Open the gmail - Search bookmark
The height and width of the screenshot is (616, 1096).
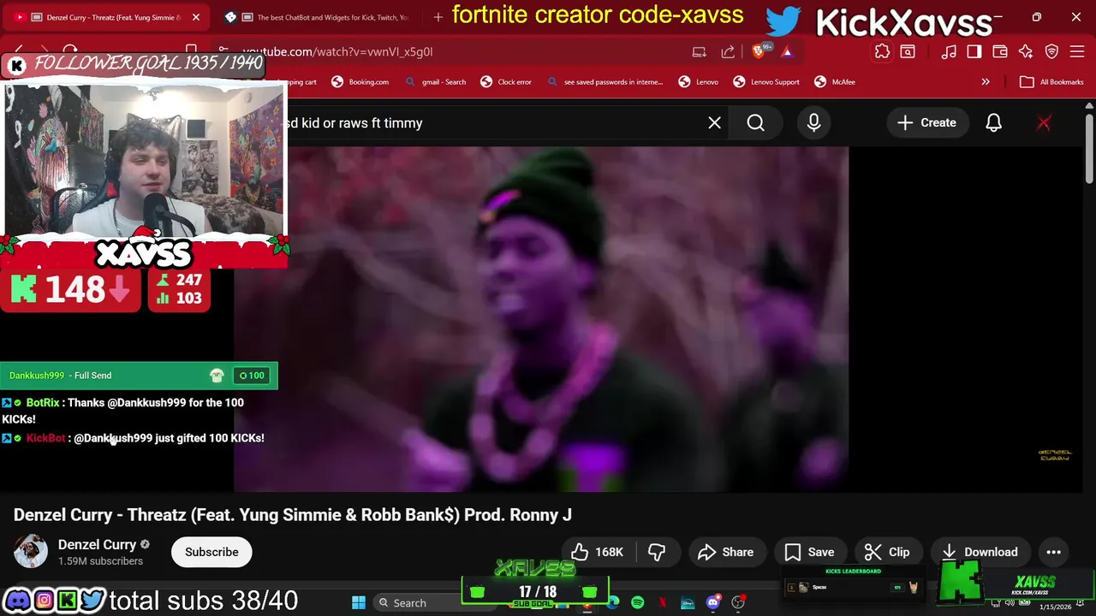(435, 82)
